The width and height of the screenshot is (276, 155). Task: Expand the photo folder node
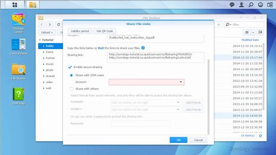click(x=44, y=70)
